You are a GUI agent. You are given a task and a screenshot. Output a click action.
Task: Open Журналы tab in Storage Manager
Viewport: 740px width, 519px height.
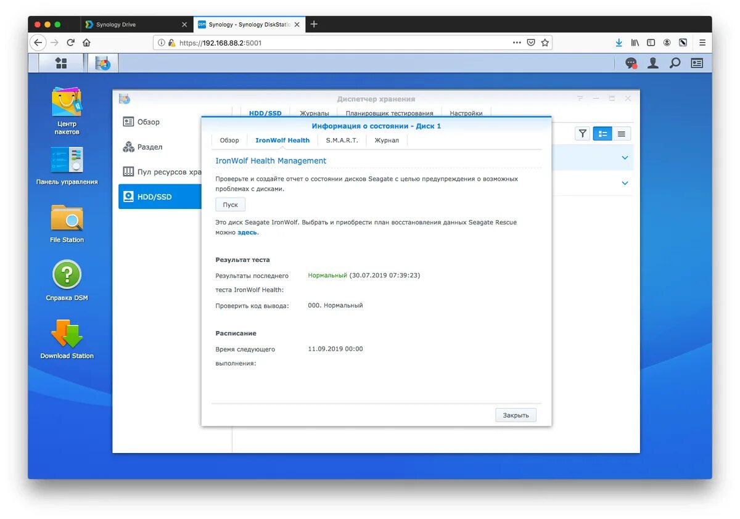(x=314, y=113)
